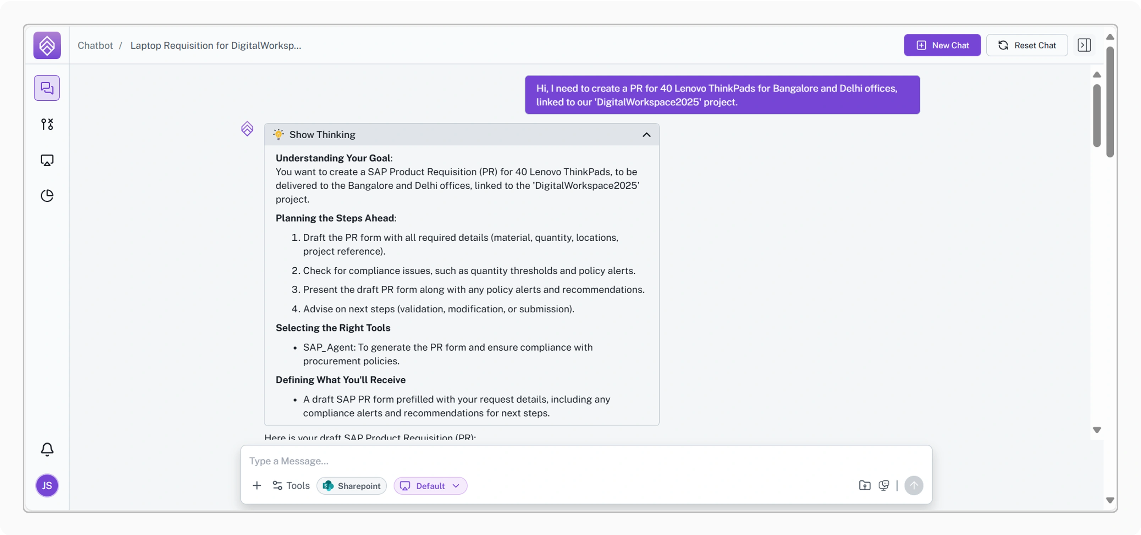Open the tools configuration sidebar icon
The height and width of the screenshot is (535, 1141).
(x=47, y=124)
